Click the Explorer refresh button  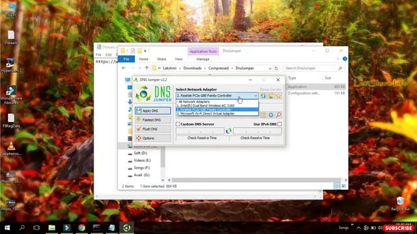[276, 68]
